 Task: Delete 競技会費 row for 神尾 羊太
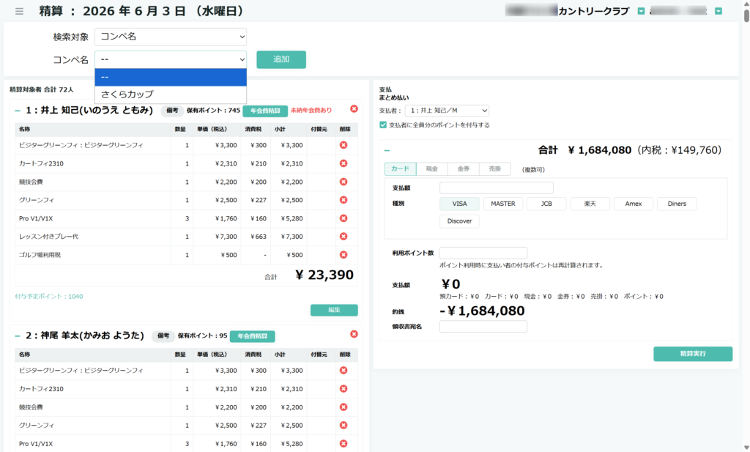click(344, 407)
